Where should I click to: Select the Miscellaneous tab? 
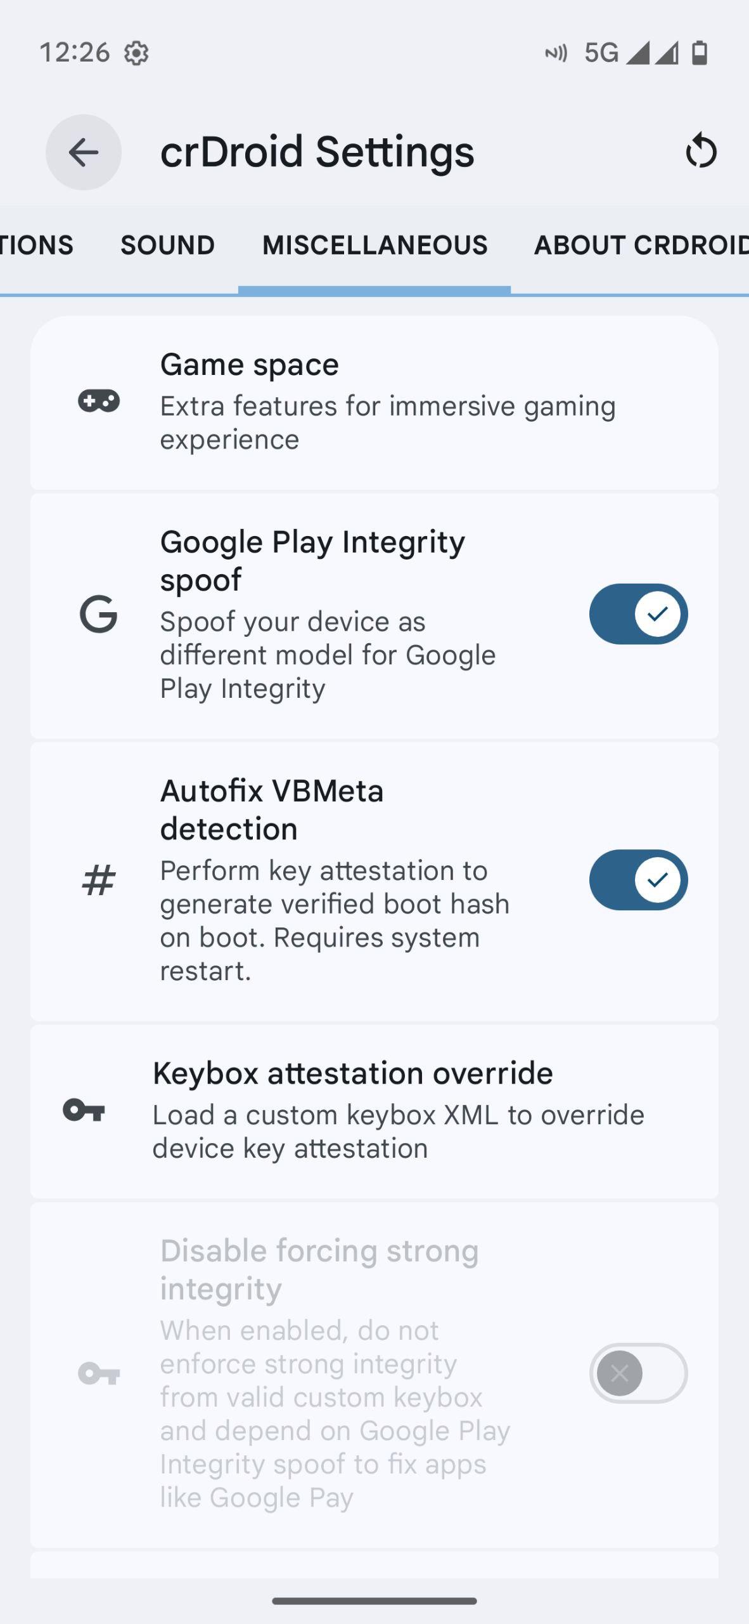click(x=374, y=245)
